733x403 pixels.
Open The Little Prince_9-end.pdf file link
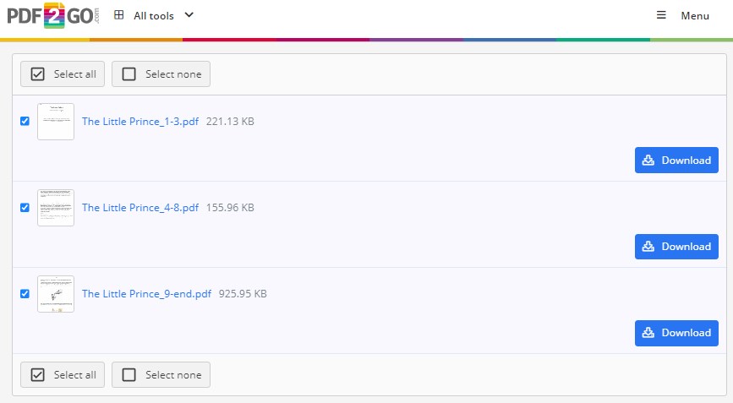click(146, 294)
